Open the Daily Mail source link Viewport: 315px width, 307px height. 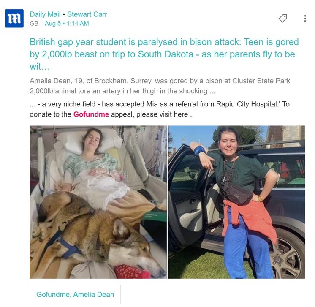pyautogui.click(x=45, y=14)
